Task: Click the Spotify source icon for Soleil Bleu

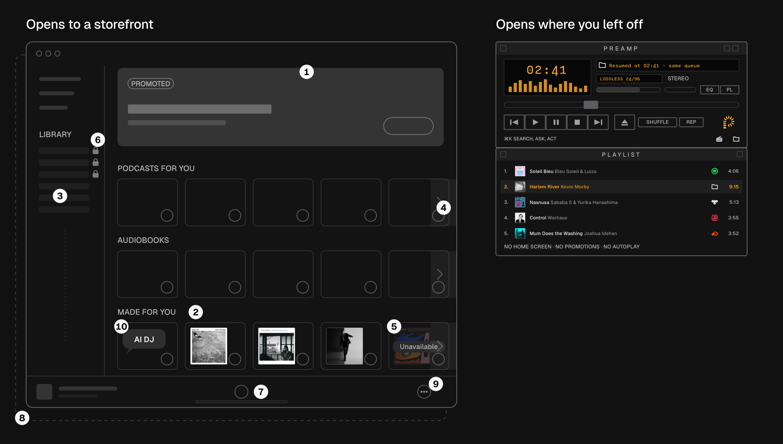Action: pyautogui.click(x=714, y=171)
